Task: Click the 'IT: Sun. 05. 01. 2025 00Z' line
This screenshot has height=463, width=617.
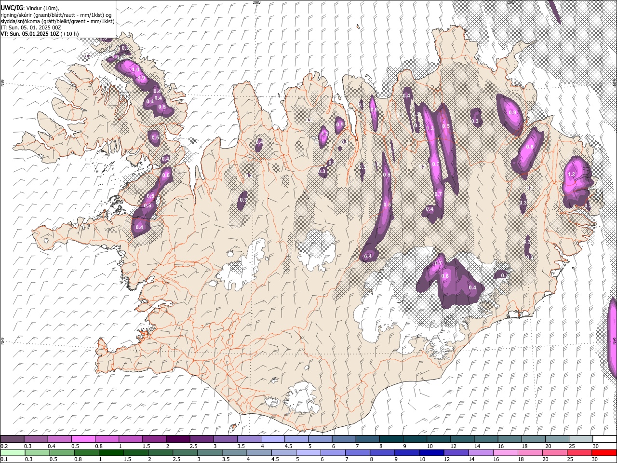Action: pos(31,27)
